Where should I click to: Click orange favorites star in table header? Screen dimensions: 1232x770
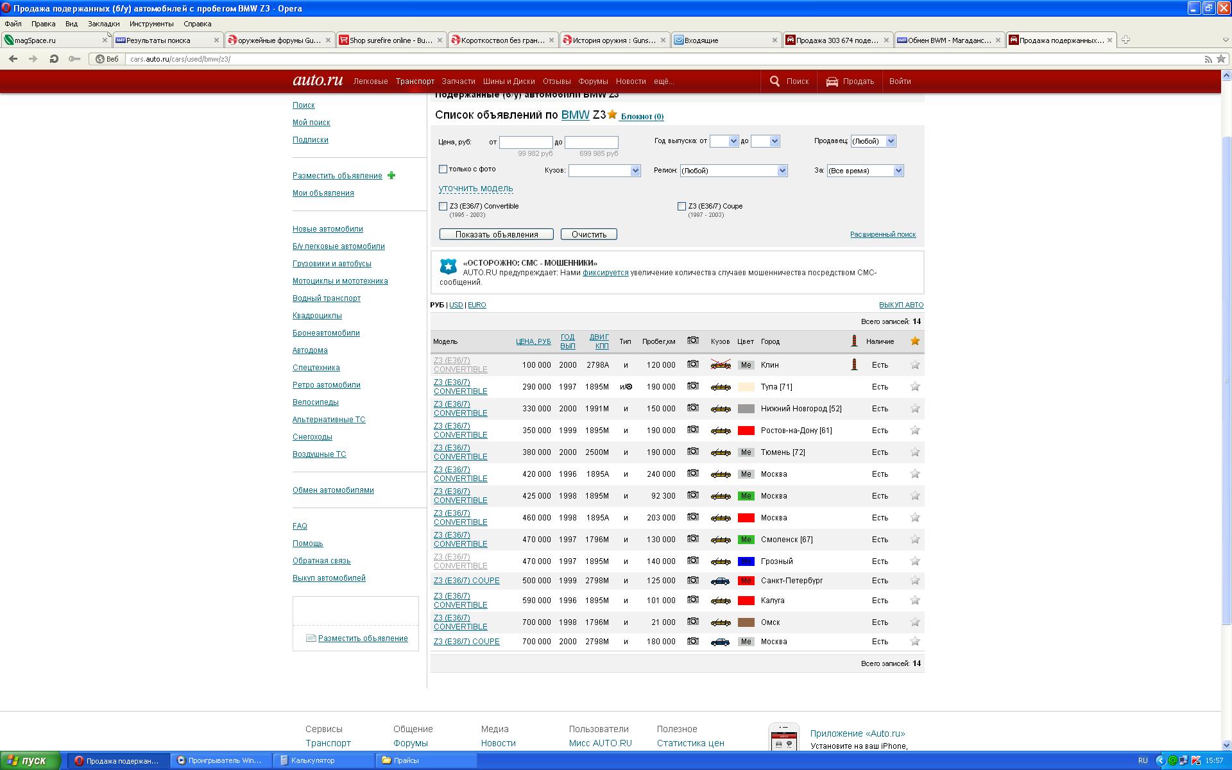[x=915, y=341]
